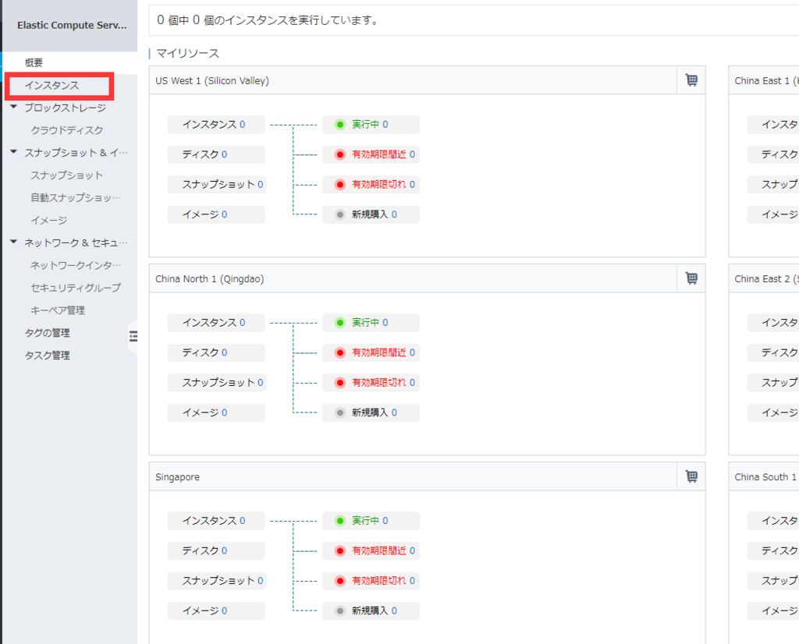The width and height of the screenshot is (799, 644).
Task: Click 有効期限切れ 0 under Singapore
Action: tap(371, 580)
